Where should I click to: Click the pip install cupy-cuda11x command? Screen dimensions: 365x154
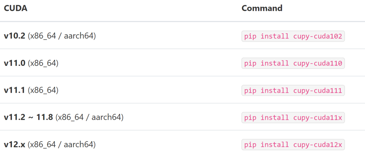293,118
